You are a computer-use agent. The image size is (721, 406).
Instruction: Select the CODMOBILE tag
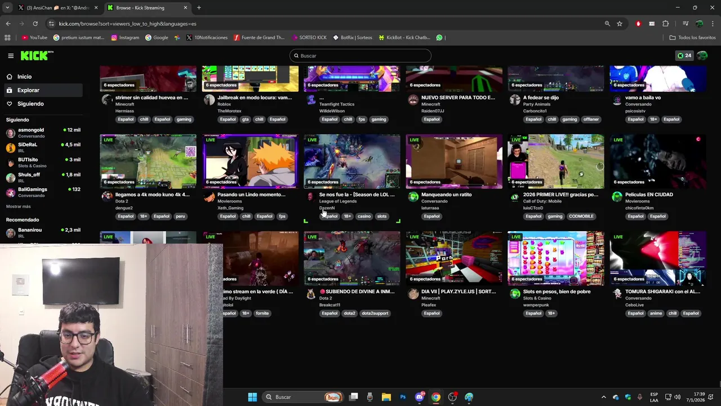pos(581,217)
